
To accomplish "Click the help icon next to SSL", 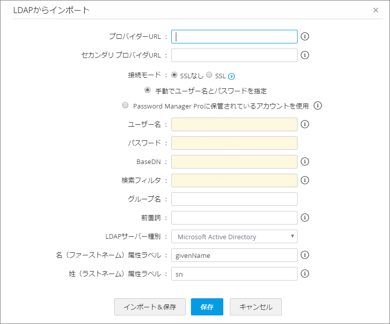I will 231,77.
